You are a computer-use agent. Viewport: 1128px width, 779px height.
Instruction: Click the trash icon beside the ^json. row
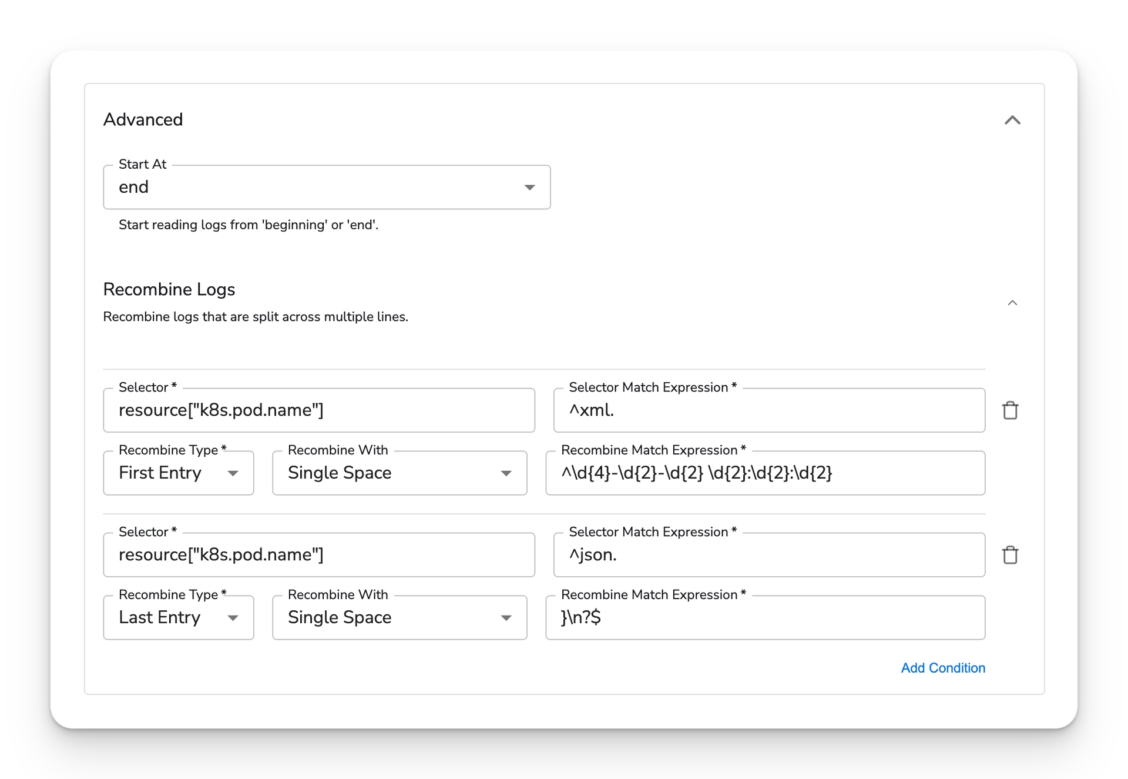1010,554
